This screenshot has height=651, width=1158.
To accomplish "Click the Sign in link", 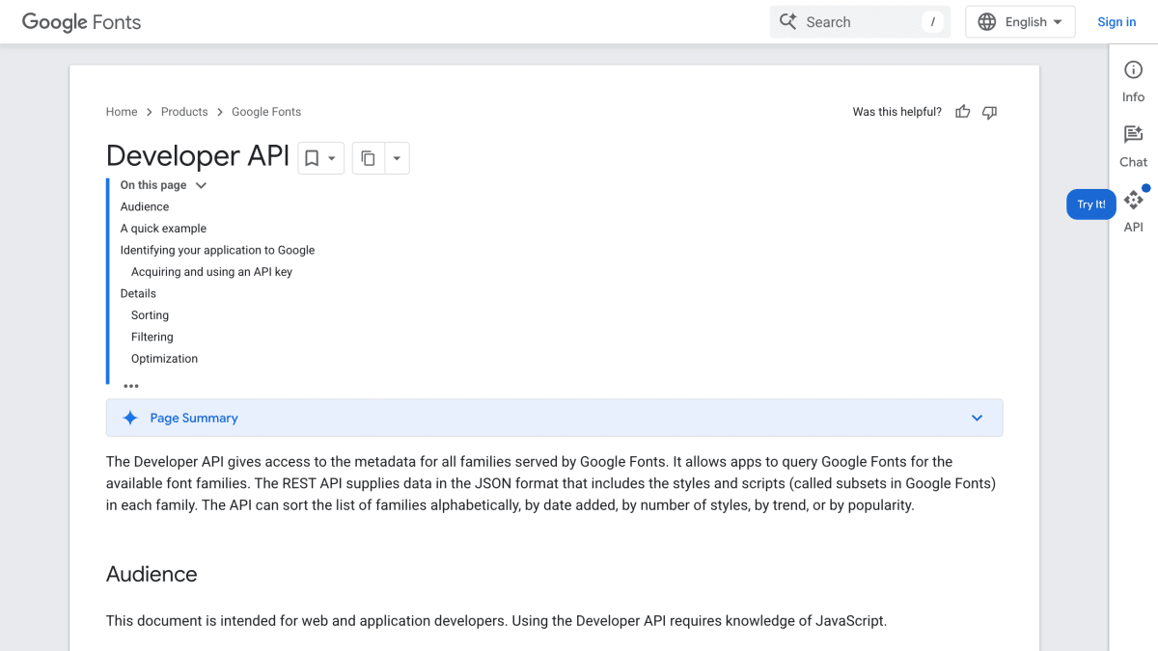I will [x=1117, y=22].
